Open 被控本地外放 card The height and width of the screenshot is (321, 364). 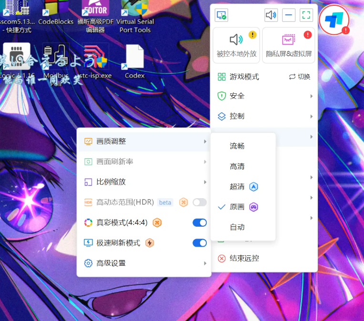point(236,45)
